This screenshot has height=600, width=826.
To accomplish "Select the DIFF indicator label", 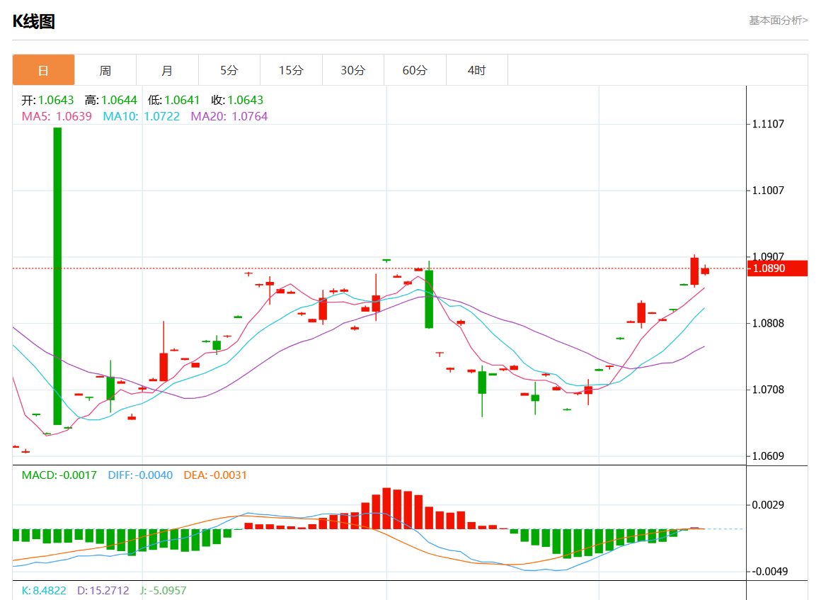I will (140, 475).
